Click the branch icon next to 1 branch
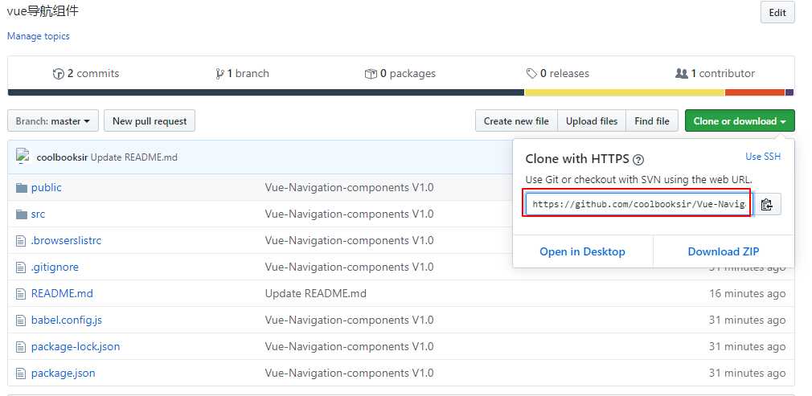 tap(219, 74)
